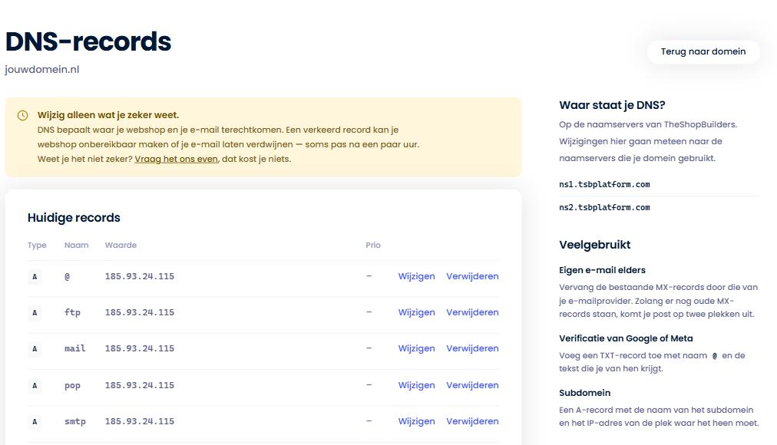
Task: Click the Wijzig alleen wat je zeker weet text
Action: pos(108,115)
